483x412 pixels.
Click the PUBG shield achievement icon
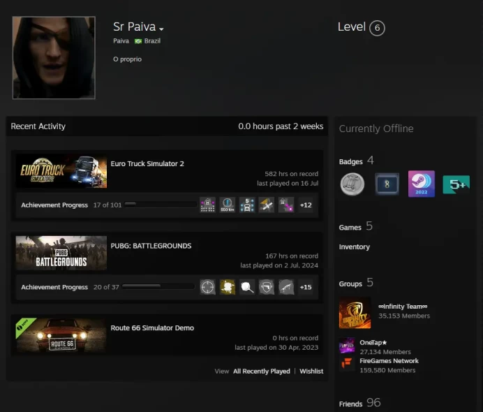267,287
